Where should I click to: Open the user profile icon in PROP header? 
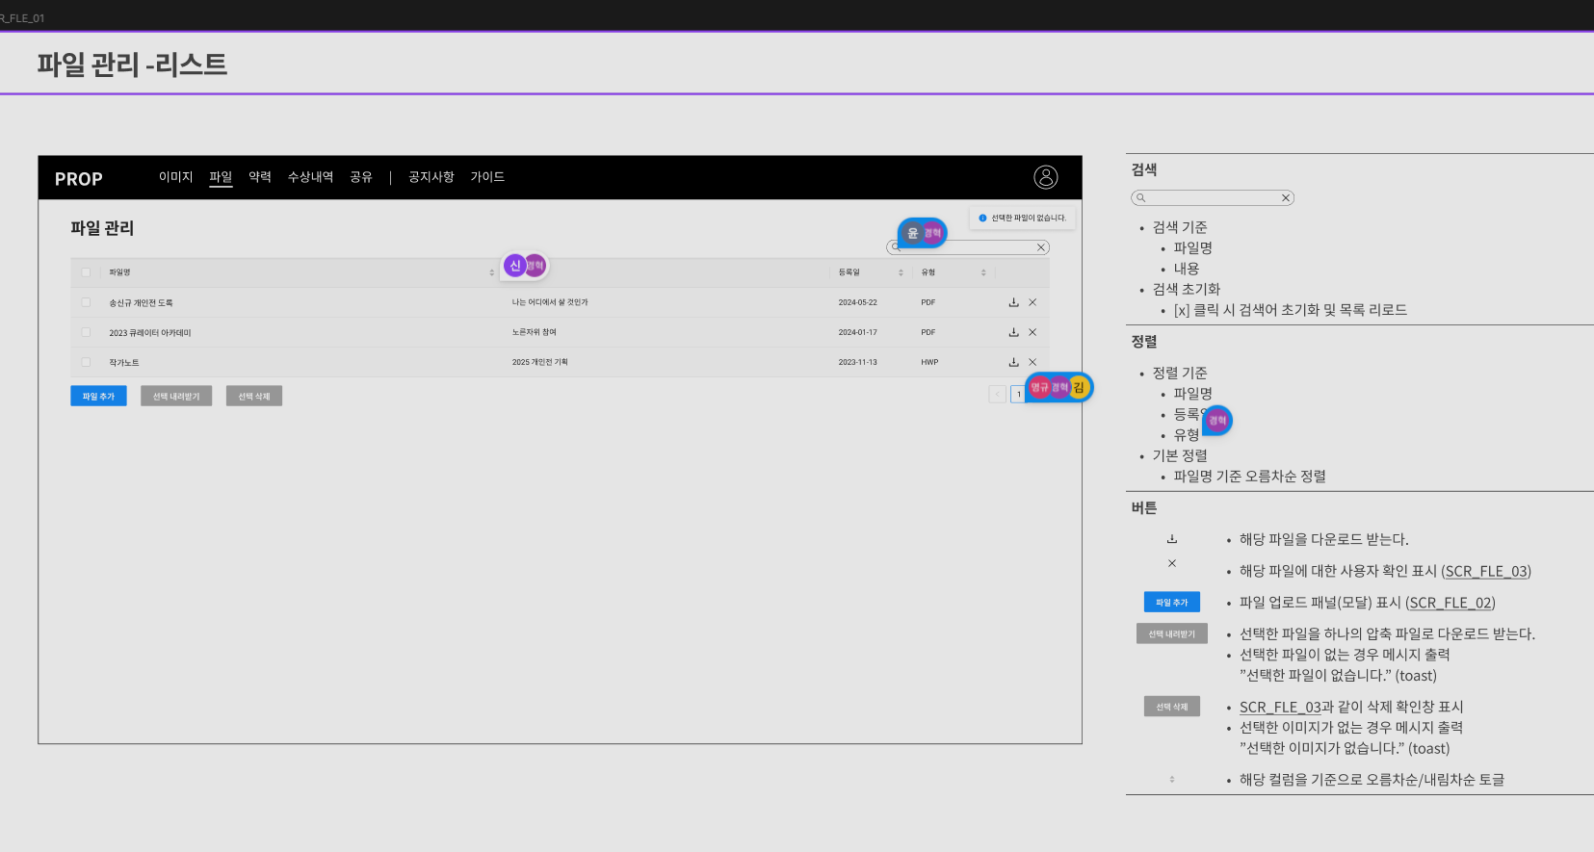[x=1045, y=177]
